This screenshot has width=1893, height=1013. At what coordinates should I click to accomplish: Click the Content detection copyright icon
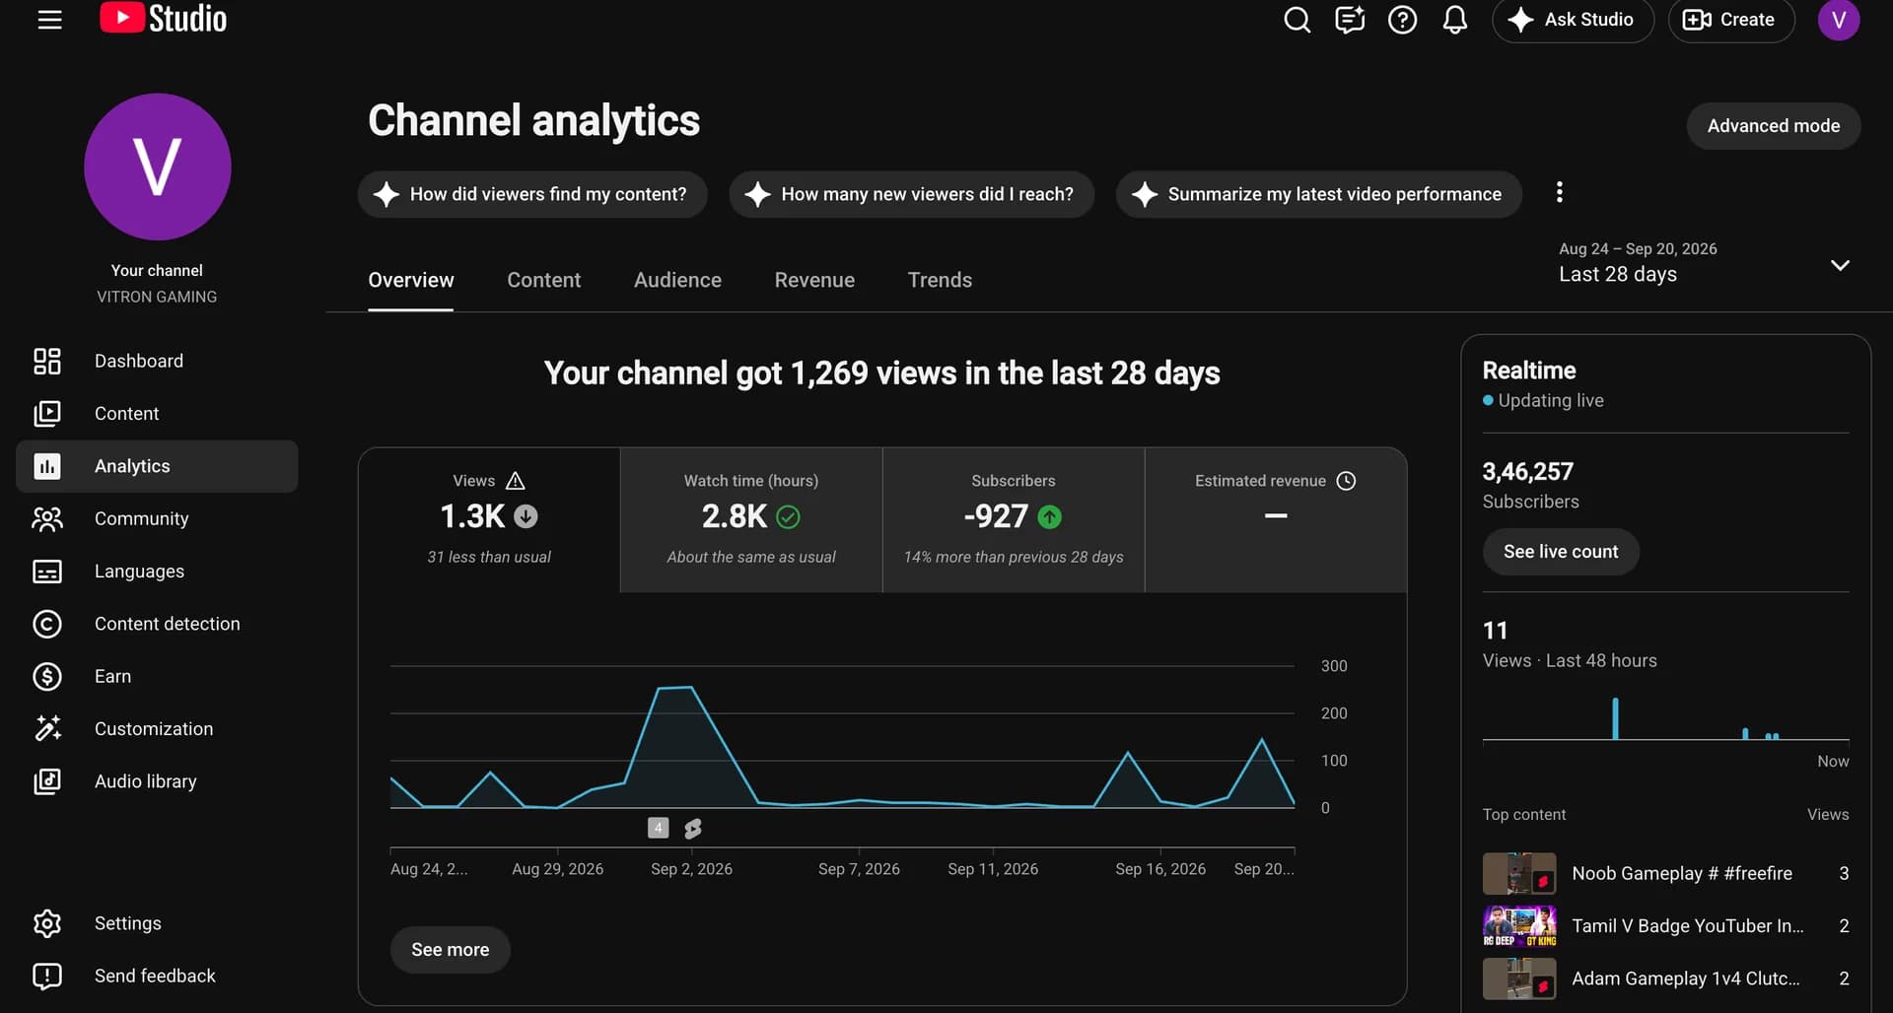tap(47, 624)
